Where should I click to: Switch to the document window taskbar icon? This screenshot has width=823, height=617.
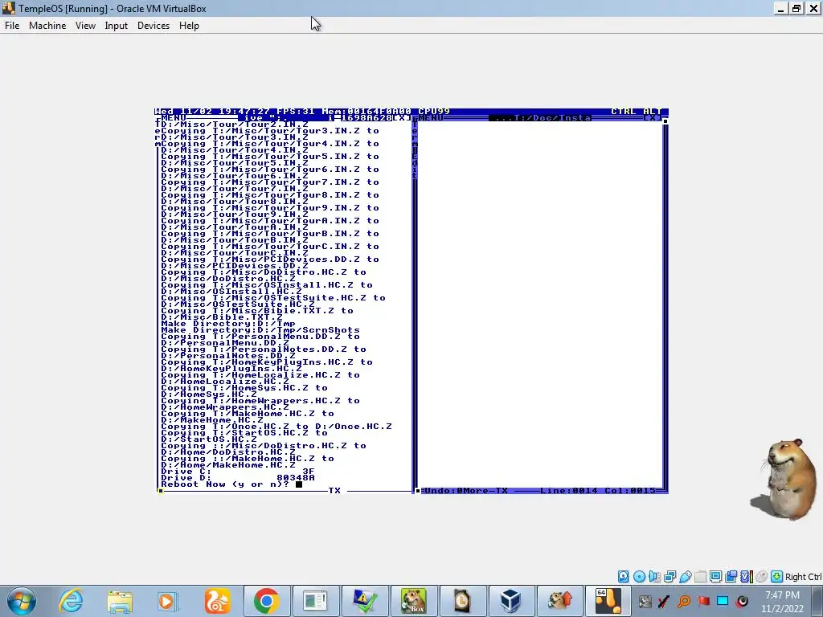315,601
